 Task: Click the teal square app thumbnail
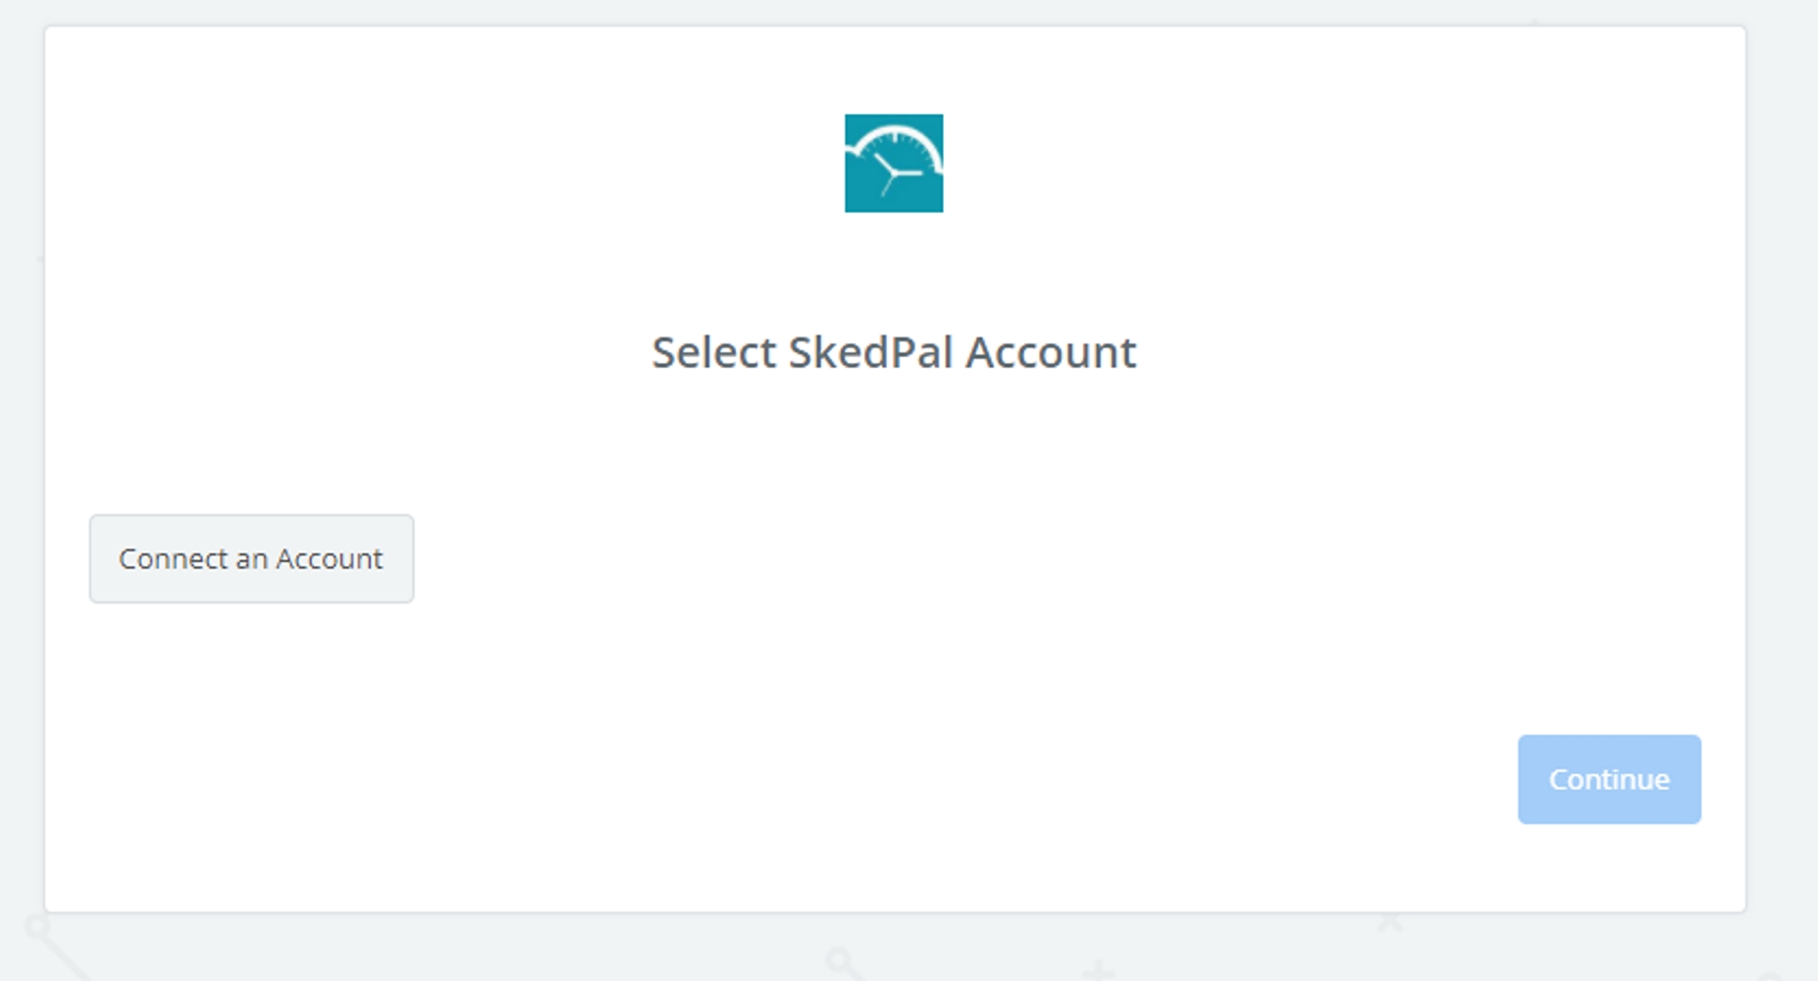894,163
